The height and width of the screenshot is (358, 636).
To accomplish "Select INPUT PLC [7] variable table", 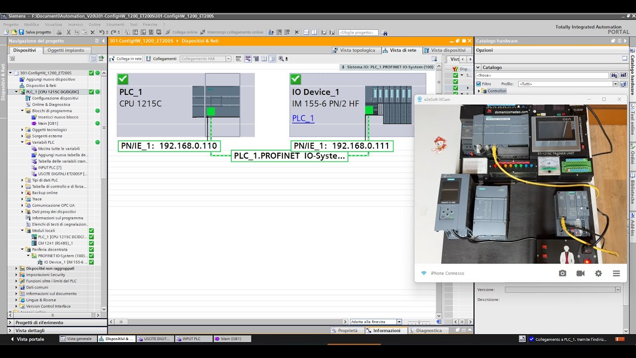I will [50, 168].
